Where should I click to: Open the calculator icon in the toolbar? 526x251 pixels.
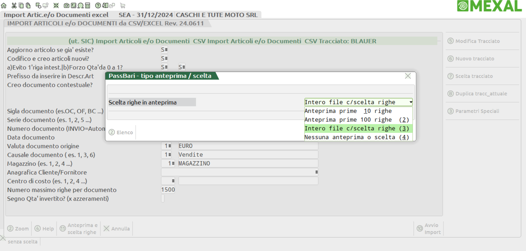(x=88, y=5)
